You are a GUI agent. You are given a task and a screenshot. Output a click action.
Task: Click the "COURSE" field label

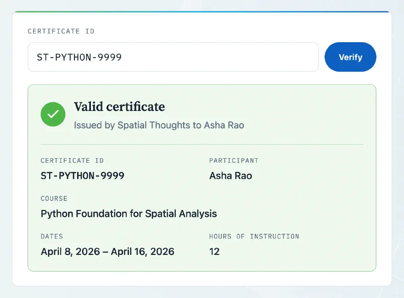54,199
